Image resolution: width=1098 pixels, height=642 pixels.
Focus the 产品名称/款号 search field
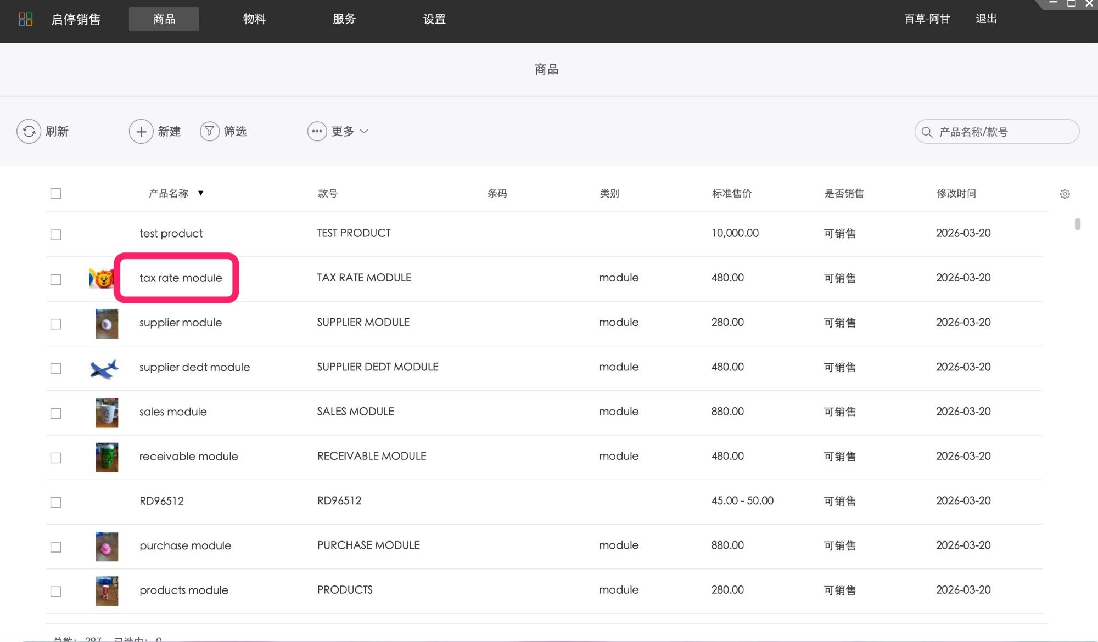[997, 132]
